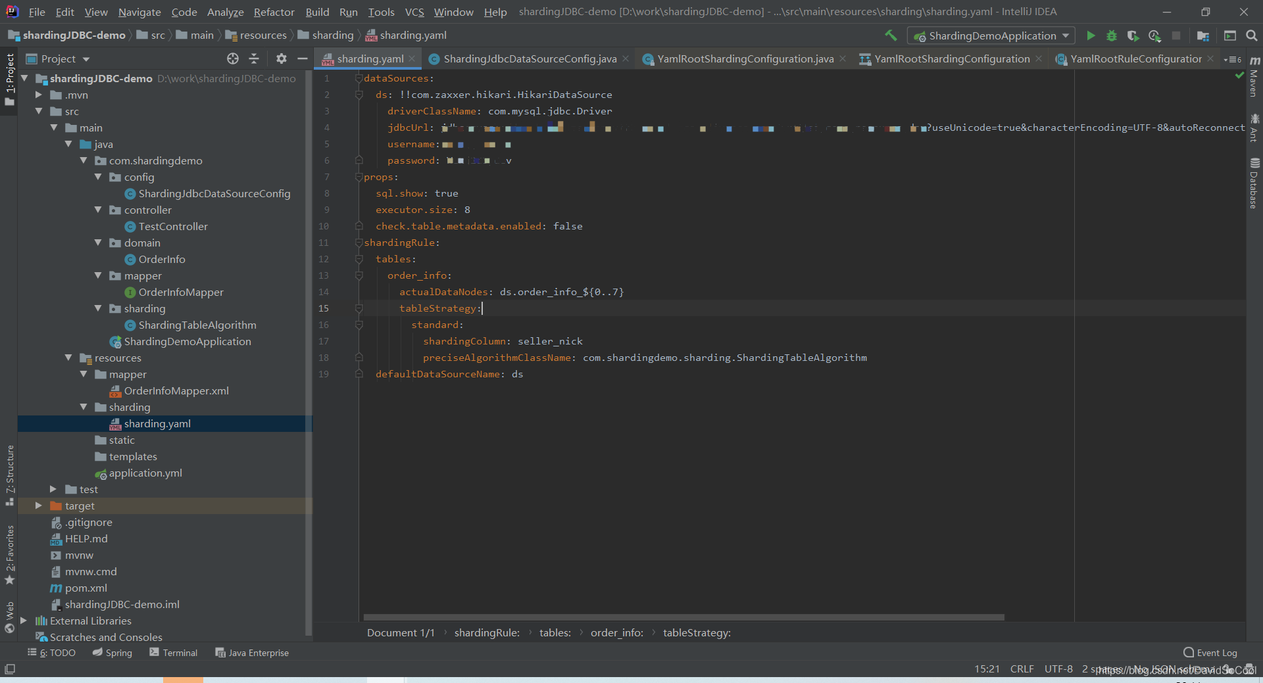This screenshot has height=683, width=1263.
Task: Expand the .mvn folder
Action: tap(39, 95)
